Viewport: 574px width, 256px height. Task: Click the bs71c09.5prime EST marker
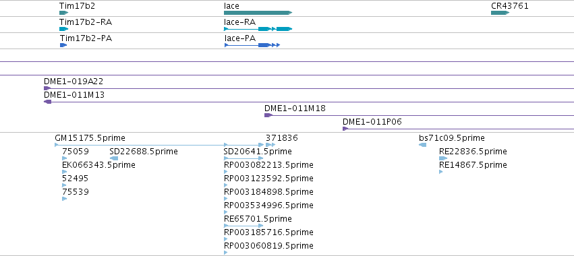pyautogui.click(x=422, y=145)
